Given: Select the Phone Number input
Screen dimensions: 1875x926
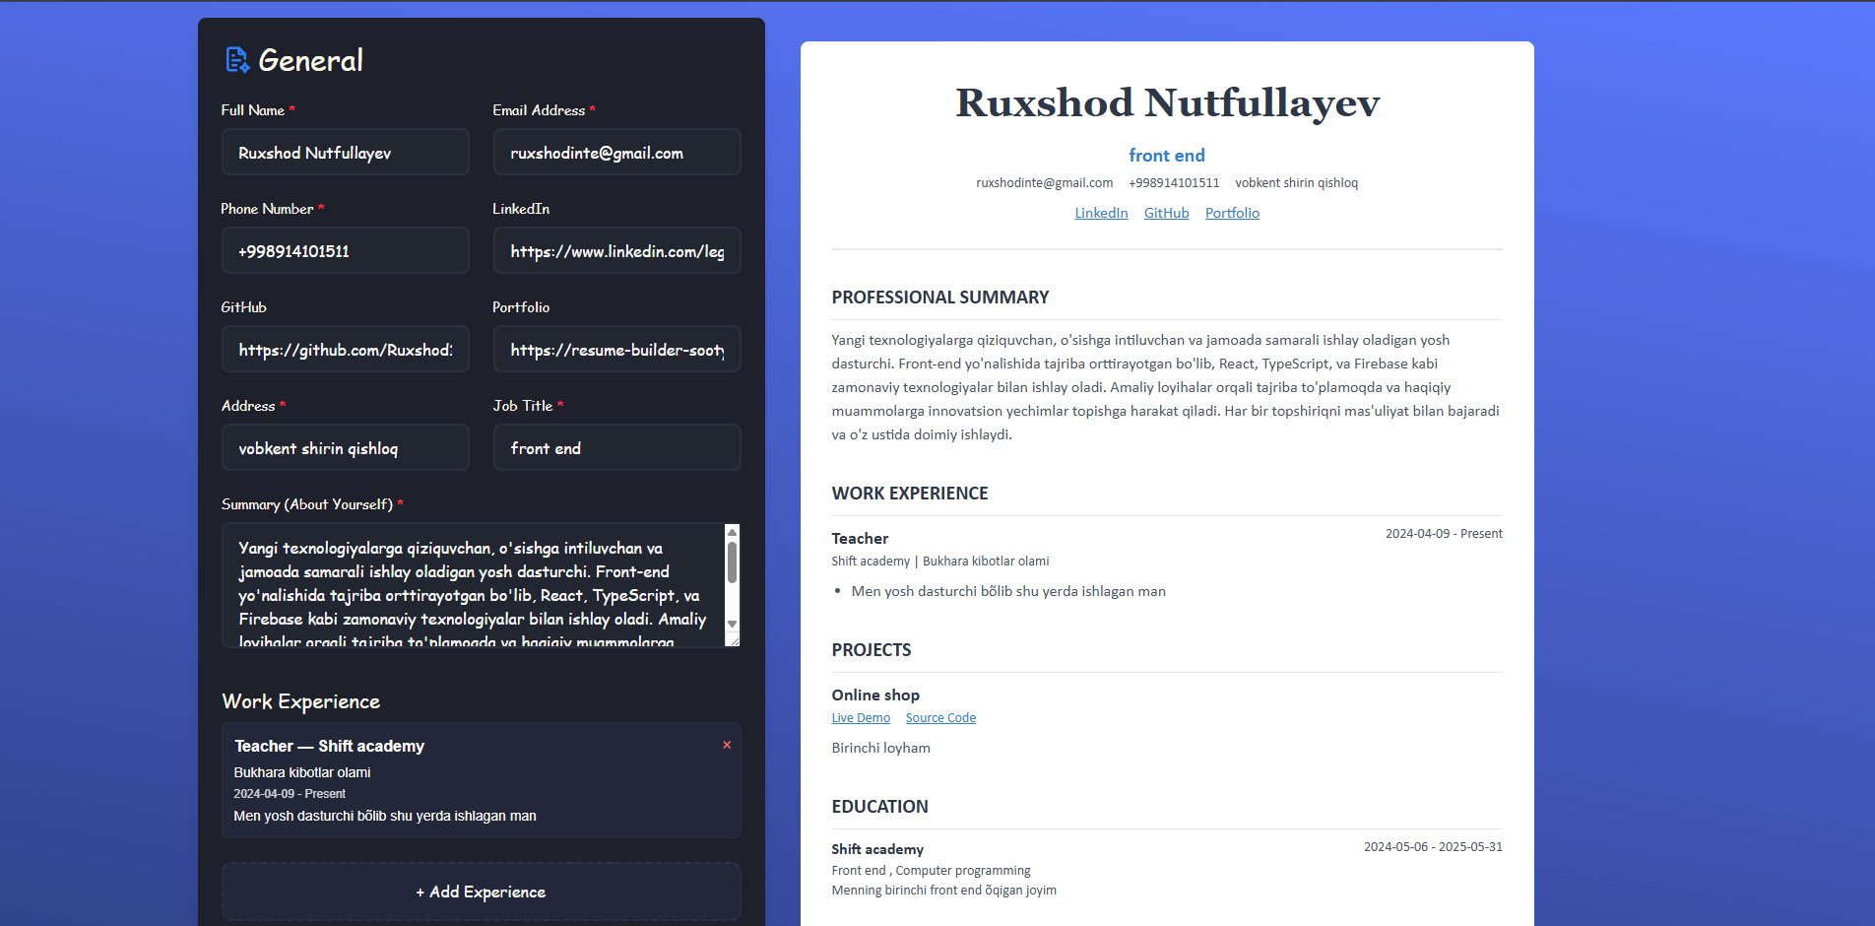Looking at the screenshot, I should [x=345, y=251].
